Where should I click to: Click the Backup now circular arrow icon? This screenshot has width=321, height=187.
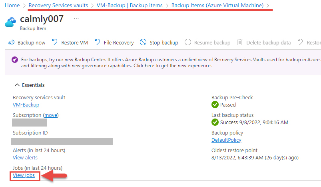pos(11,42)
